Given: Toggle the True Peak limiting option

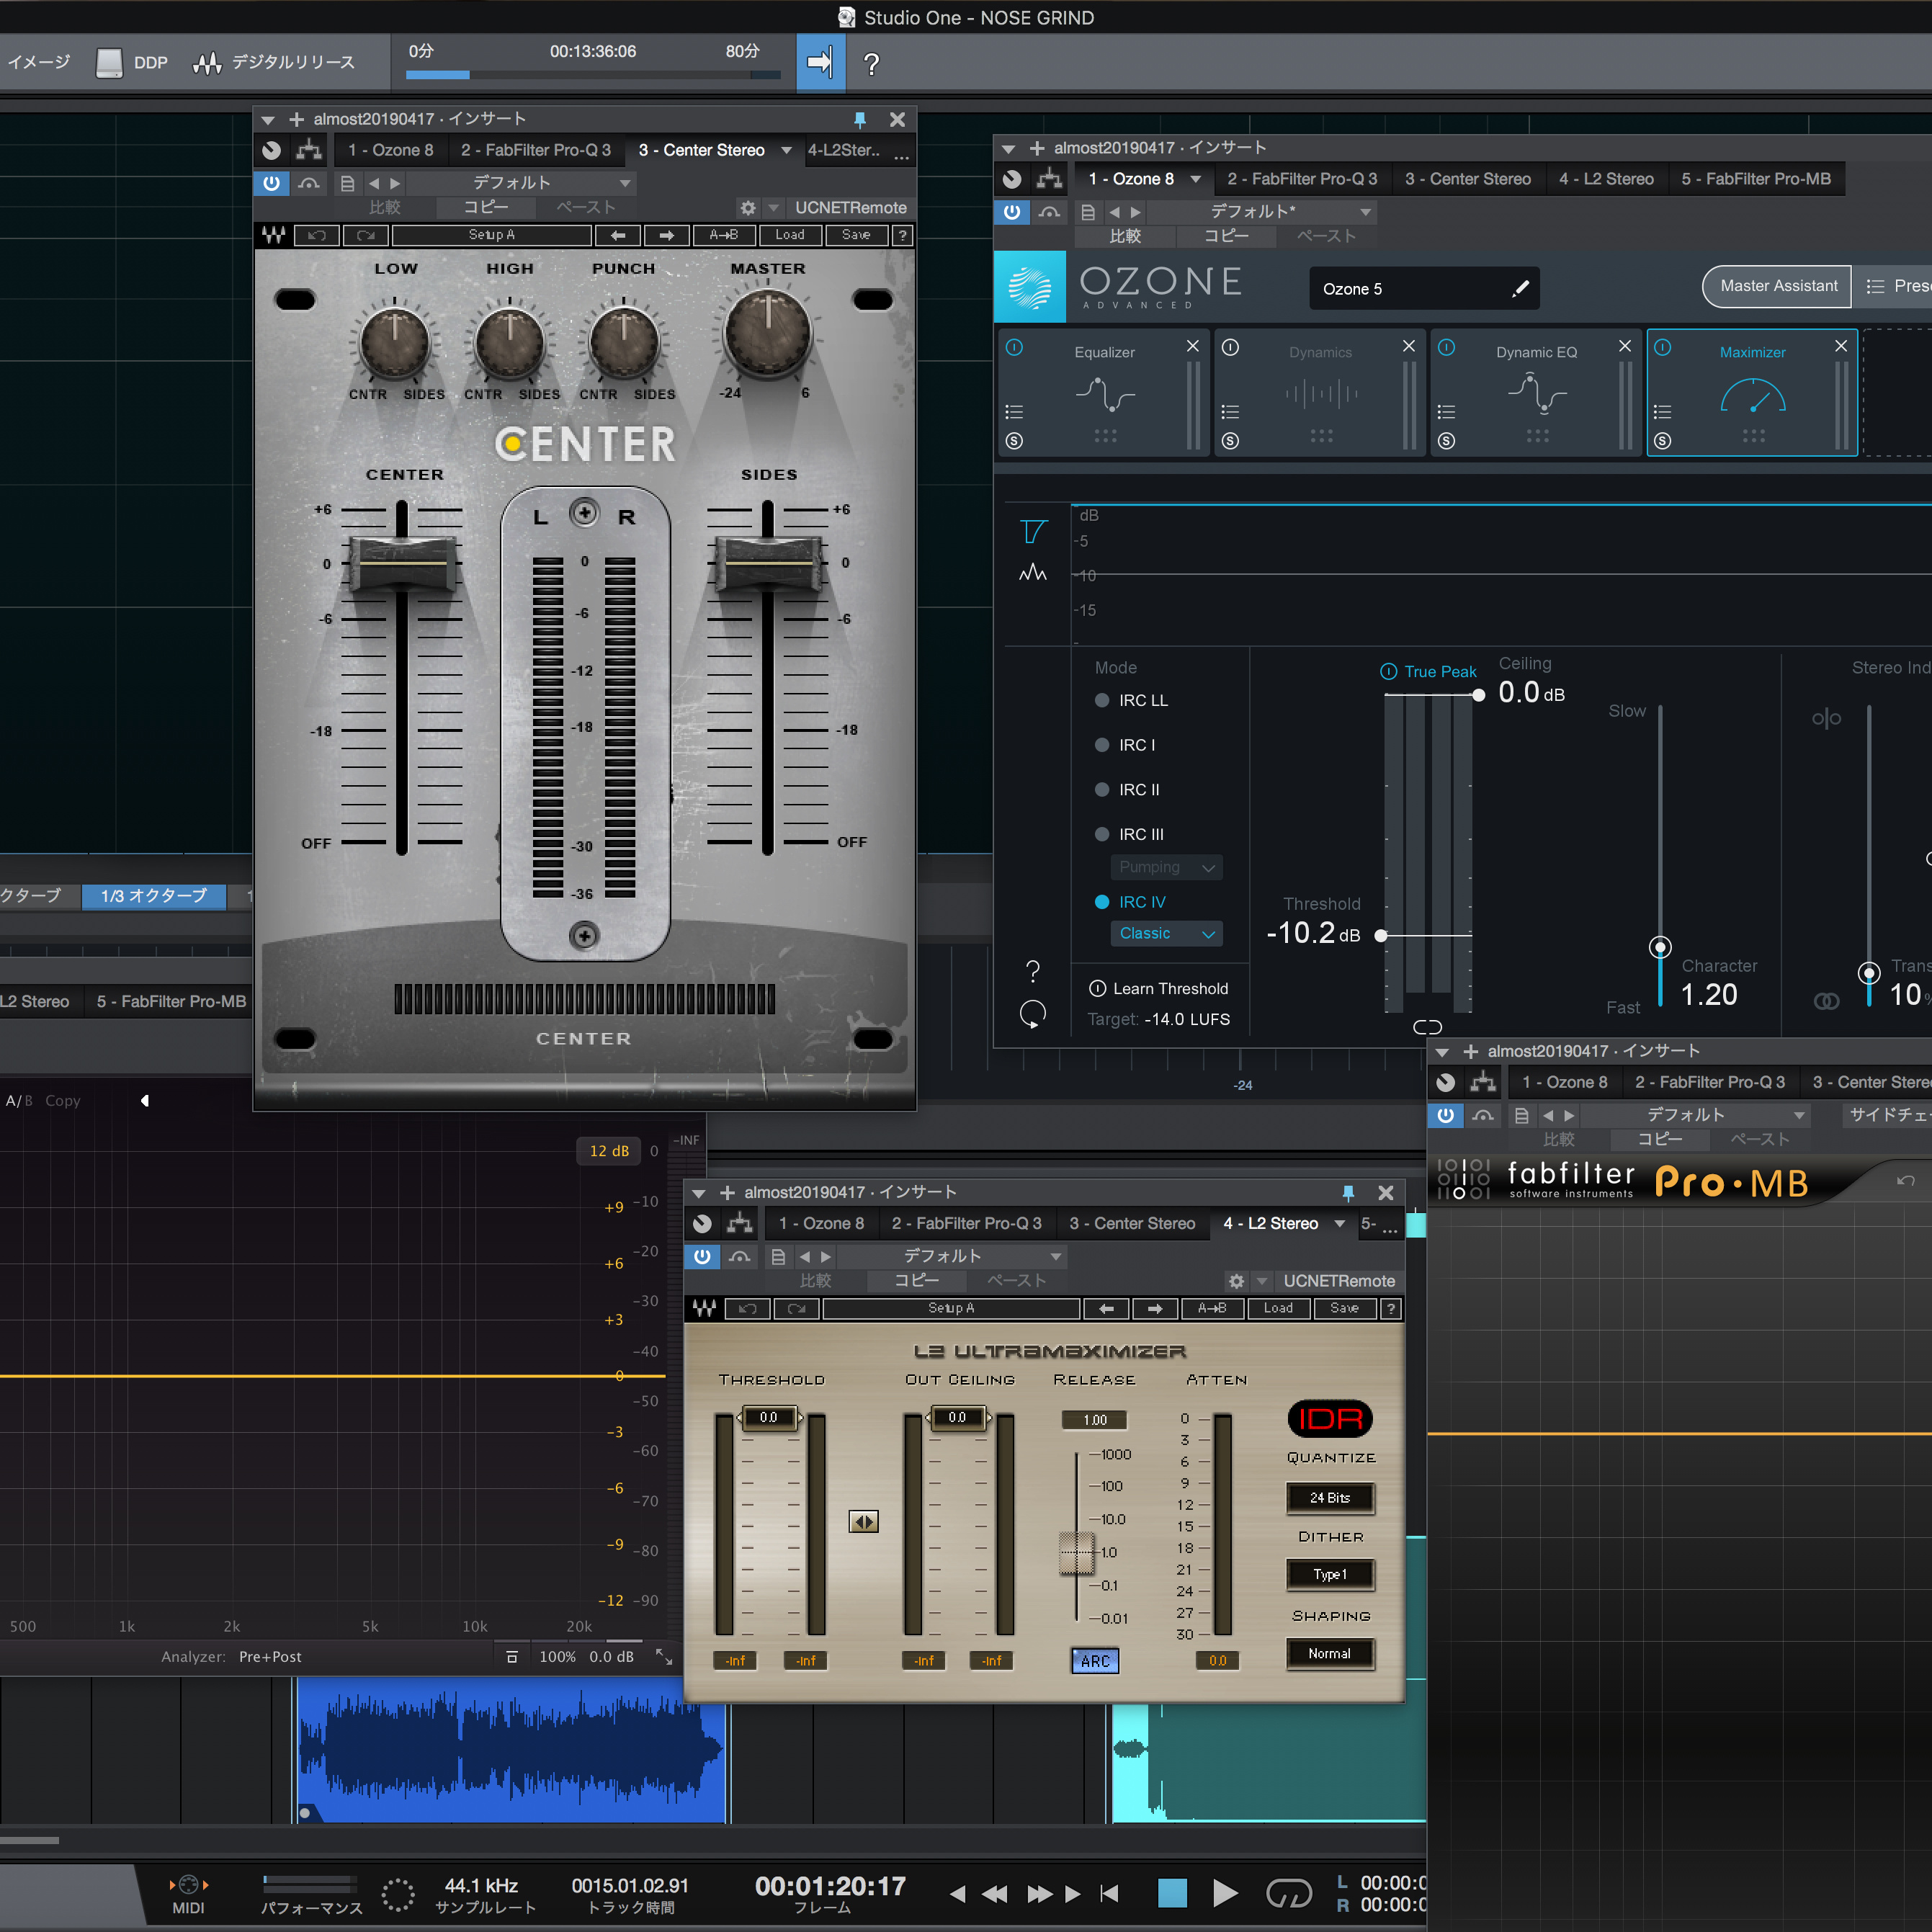Looking at the screenshot, I should (1389, 672).
